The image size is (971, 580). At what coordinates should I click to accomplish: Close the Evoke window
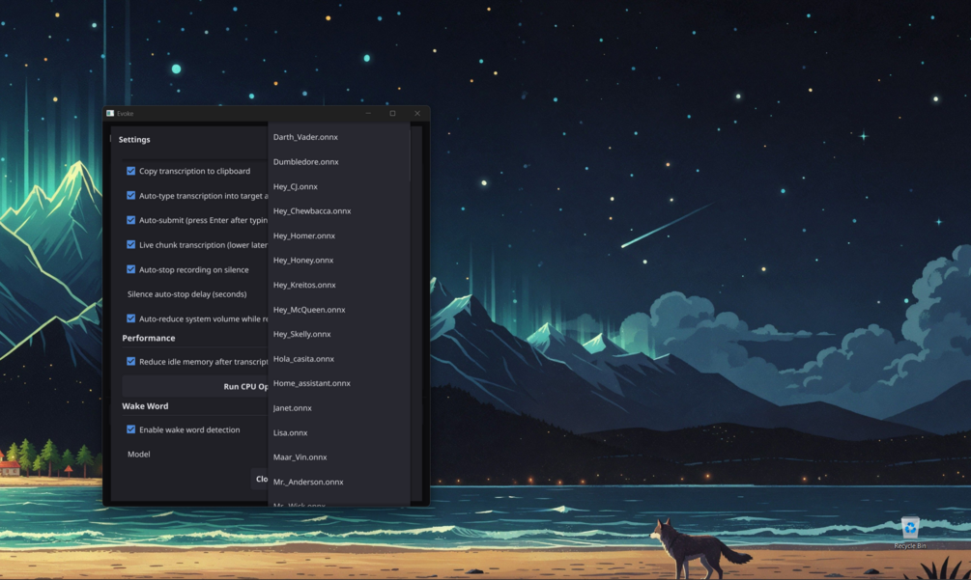(x=417, y=113)
